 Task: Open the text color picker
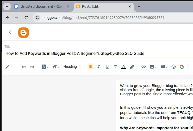click(124, 67)
